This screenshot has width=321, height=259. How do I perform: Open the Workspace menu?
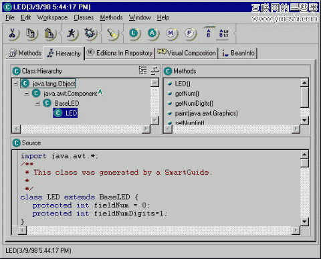point(52,17)
